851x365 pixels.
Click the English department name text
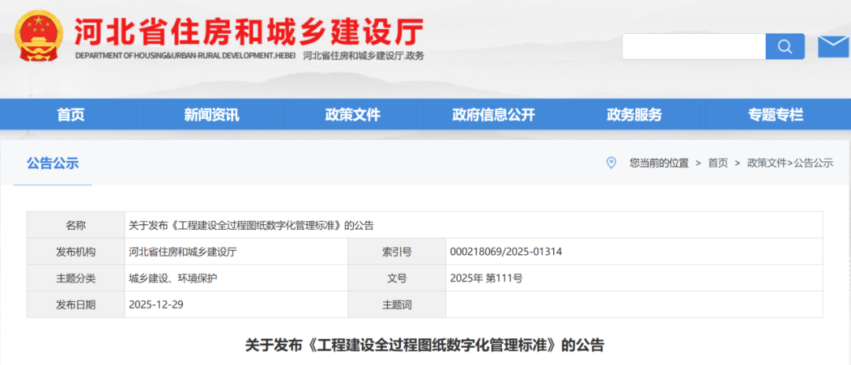[x=185, y=56]
